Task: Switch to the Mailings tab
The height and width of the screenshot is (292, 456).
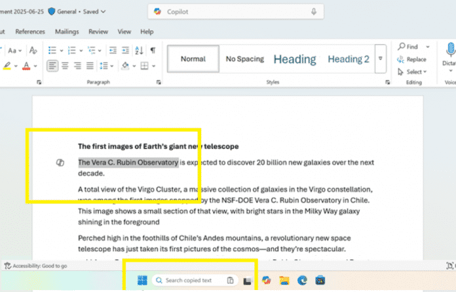Action: [x=66, y=31]
